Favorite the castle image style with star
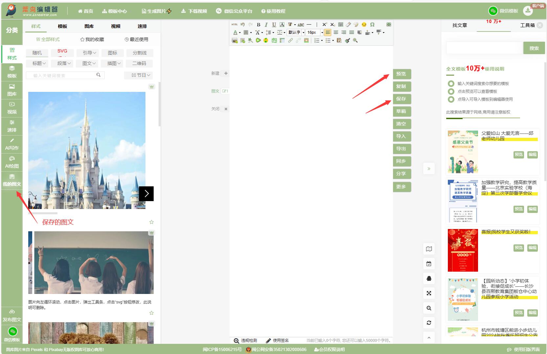Viewport: 547px width, 354px height. coord(151,222)
